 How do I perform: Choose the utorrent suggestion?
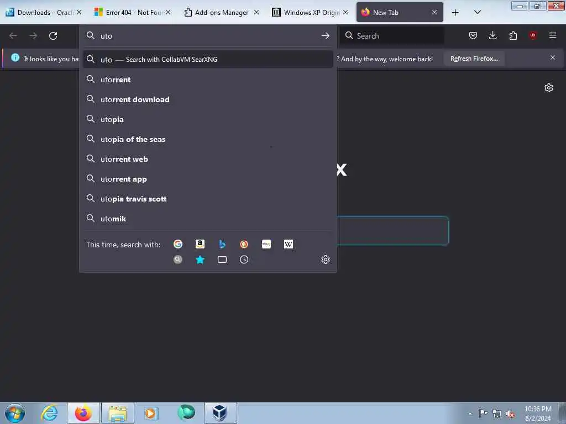tap(208, 79)
